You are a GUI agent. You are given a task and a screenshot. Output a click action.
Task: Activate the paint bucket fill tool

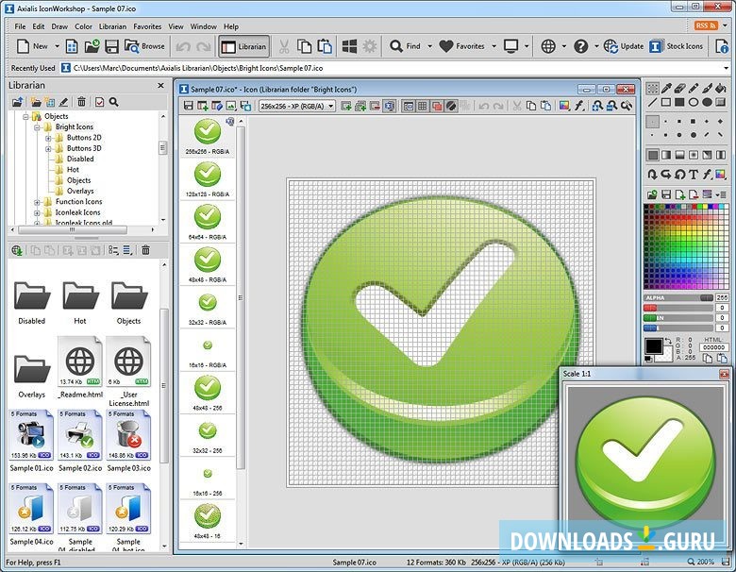(x=721, y=89)
